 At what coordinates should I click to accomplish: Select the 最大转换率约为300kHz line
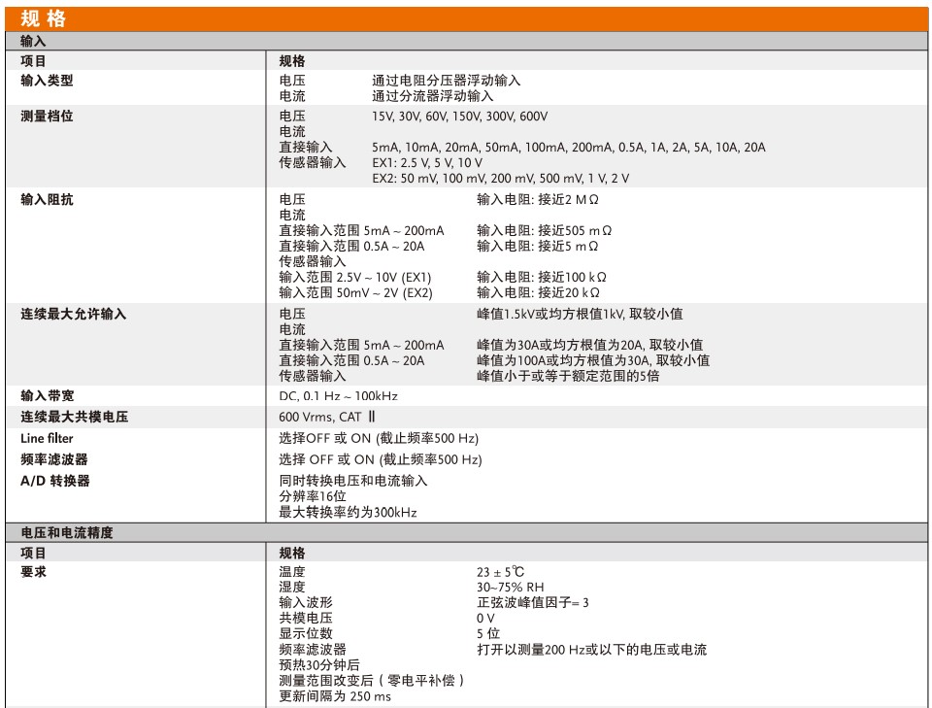click(348, 512)
